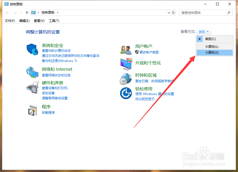Open 程序 category link

(x=46, y=107)
